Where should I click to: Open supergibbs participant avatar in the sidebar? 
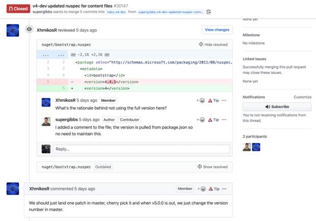click(x=247, y=147)
